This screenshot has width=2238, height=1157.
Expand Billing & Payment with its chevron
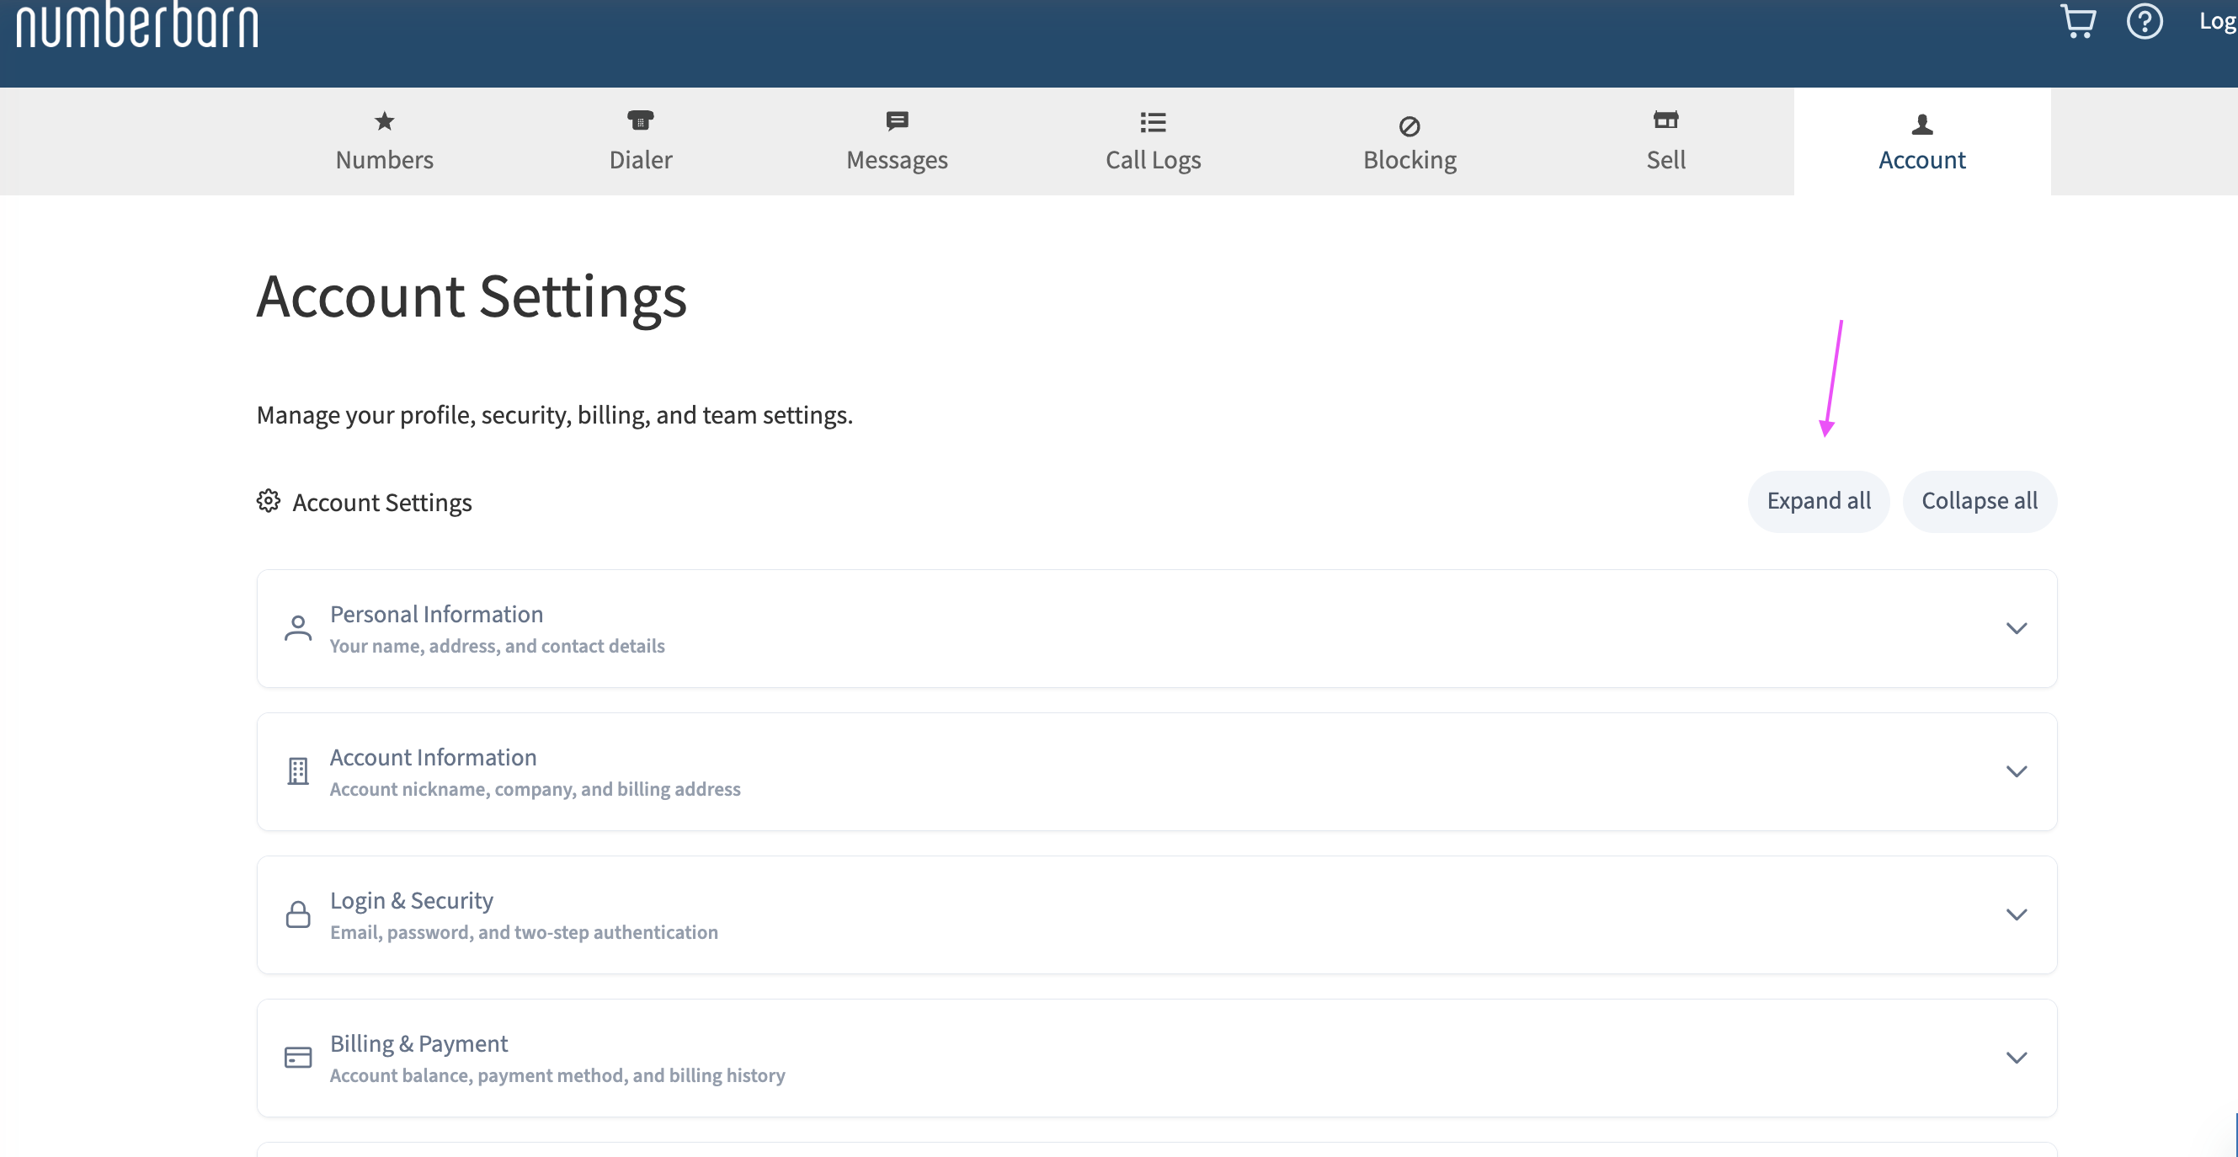click(x=2016, y=1057)
